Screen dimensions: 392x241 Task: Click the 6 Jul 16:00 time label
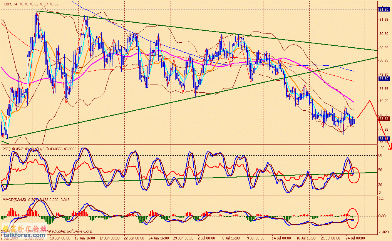coord(231,238)
